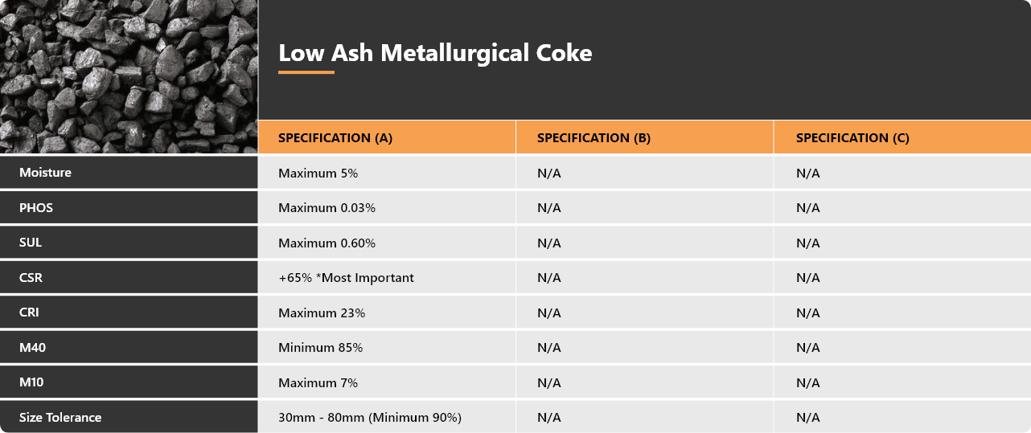
Task: Click the orange underline beneath the title
Action: coord(306,72)
